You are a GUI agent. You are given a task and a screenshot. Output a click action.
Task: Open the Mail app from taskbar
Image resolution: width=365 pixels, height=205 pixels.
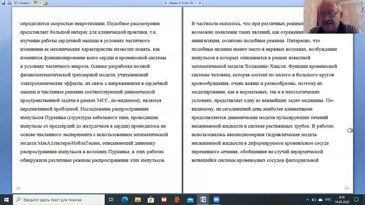click(190, 200)
